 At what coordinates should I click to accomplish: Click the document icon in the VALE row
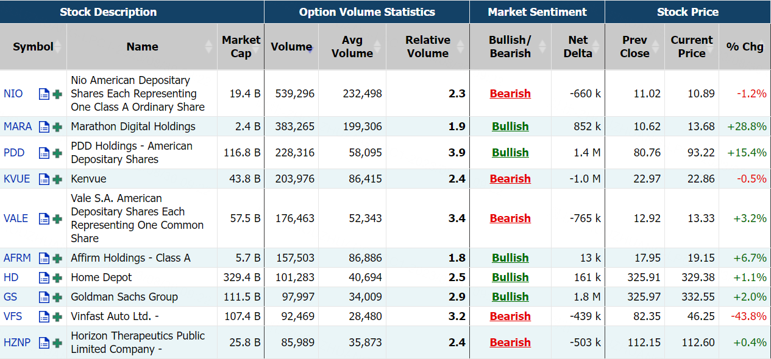click(44, 218)
